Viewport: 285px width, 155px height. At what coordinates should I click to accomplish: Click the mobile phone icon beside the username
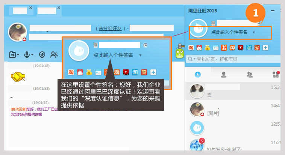213,23
